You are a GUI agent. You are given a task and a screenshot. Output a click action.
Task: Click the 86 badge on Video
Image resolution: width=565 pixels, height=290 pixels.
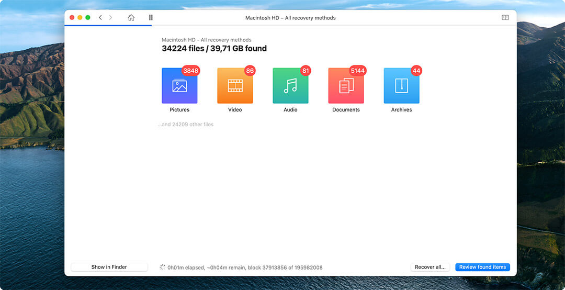coord(250,71)
